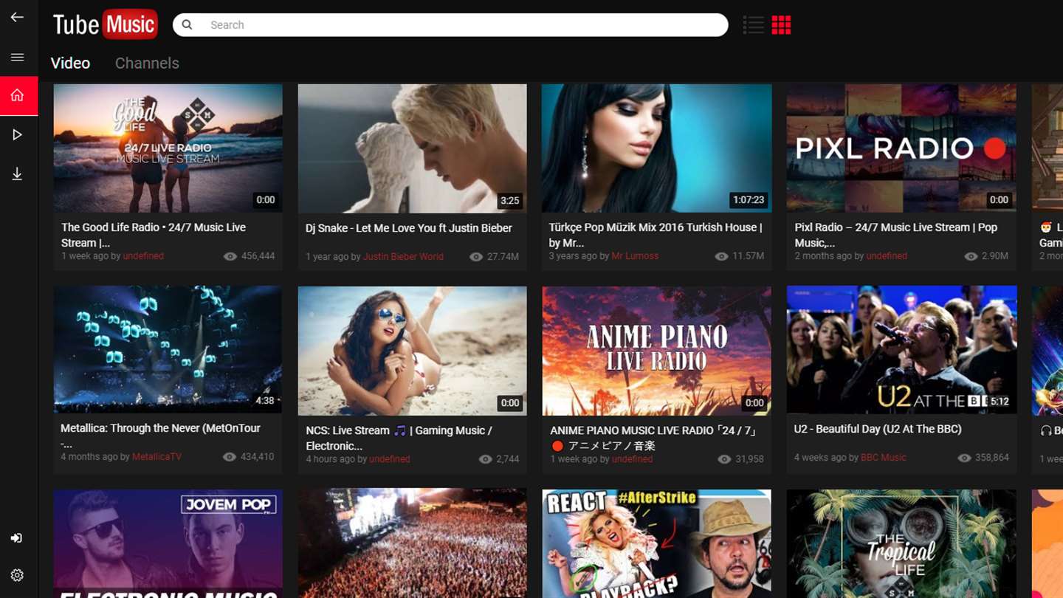The width and height of the screenshot is (1063, 598).
Task: Click the 5:12 duration badge
Action: [x=1000, y=402]
